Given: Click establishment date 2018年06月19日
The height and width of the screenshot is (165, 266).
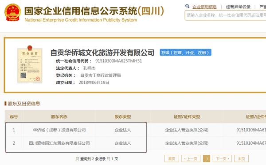Looking at the screenshot, I should (x=94, y=82).
